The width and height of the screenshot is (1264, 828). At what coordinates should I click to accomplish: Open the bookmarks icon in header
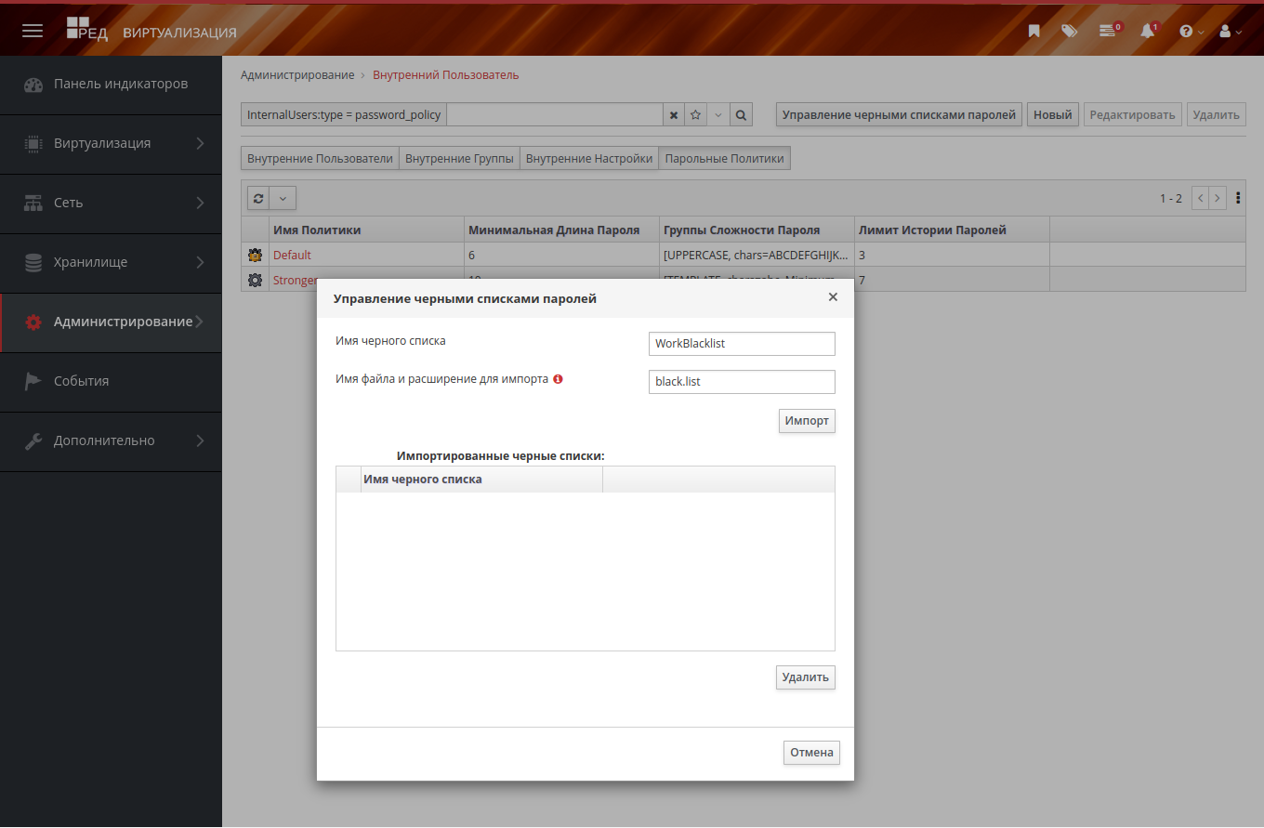pyautogui.click(x=1034, y=31)
